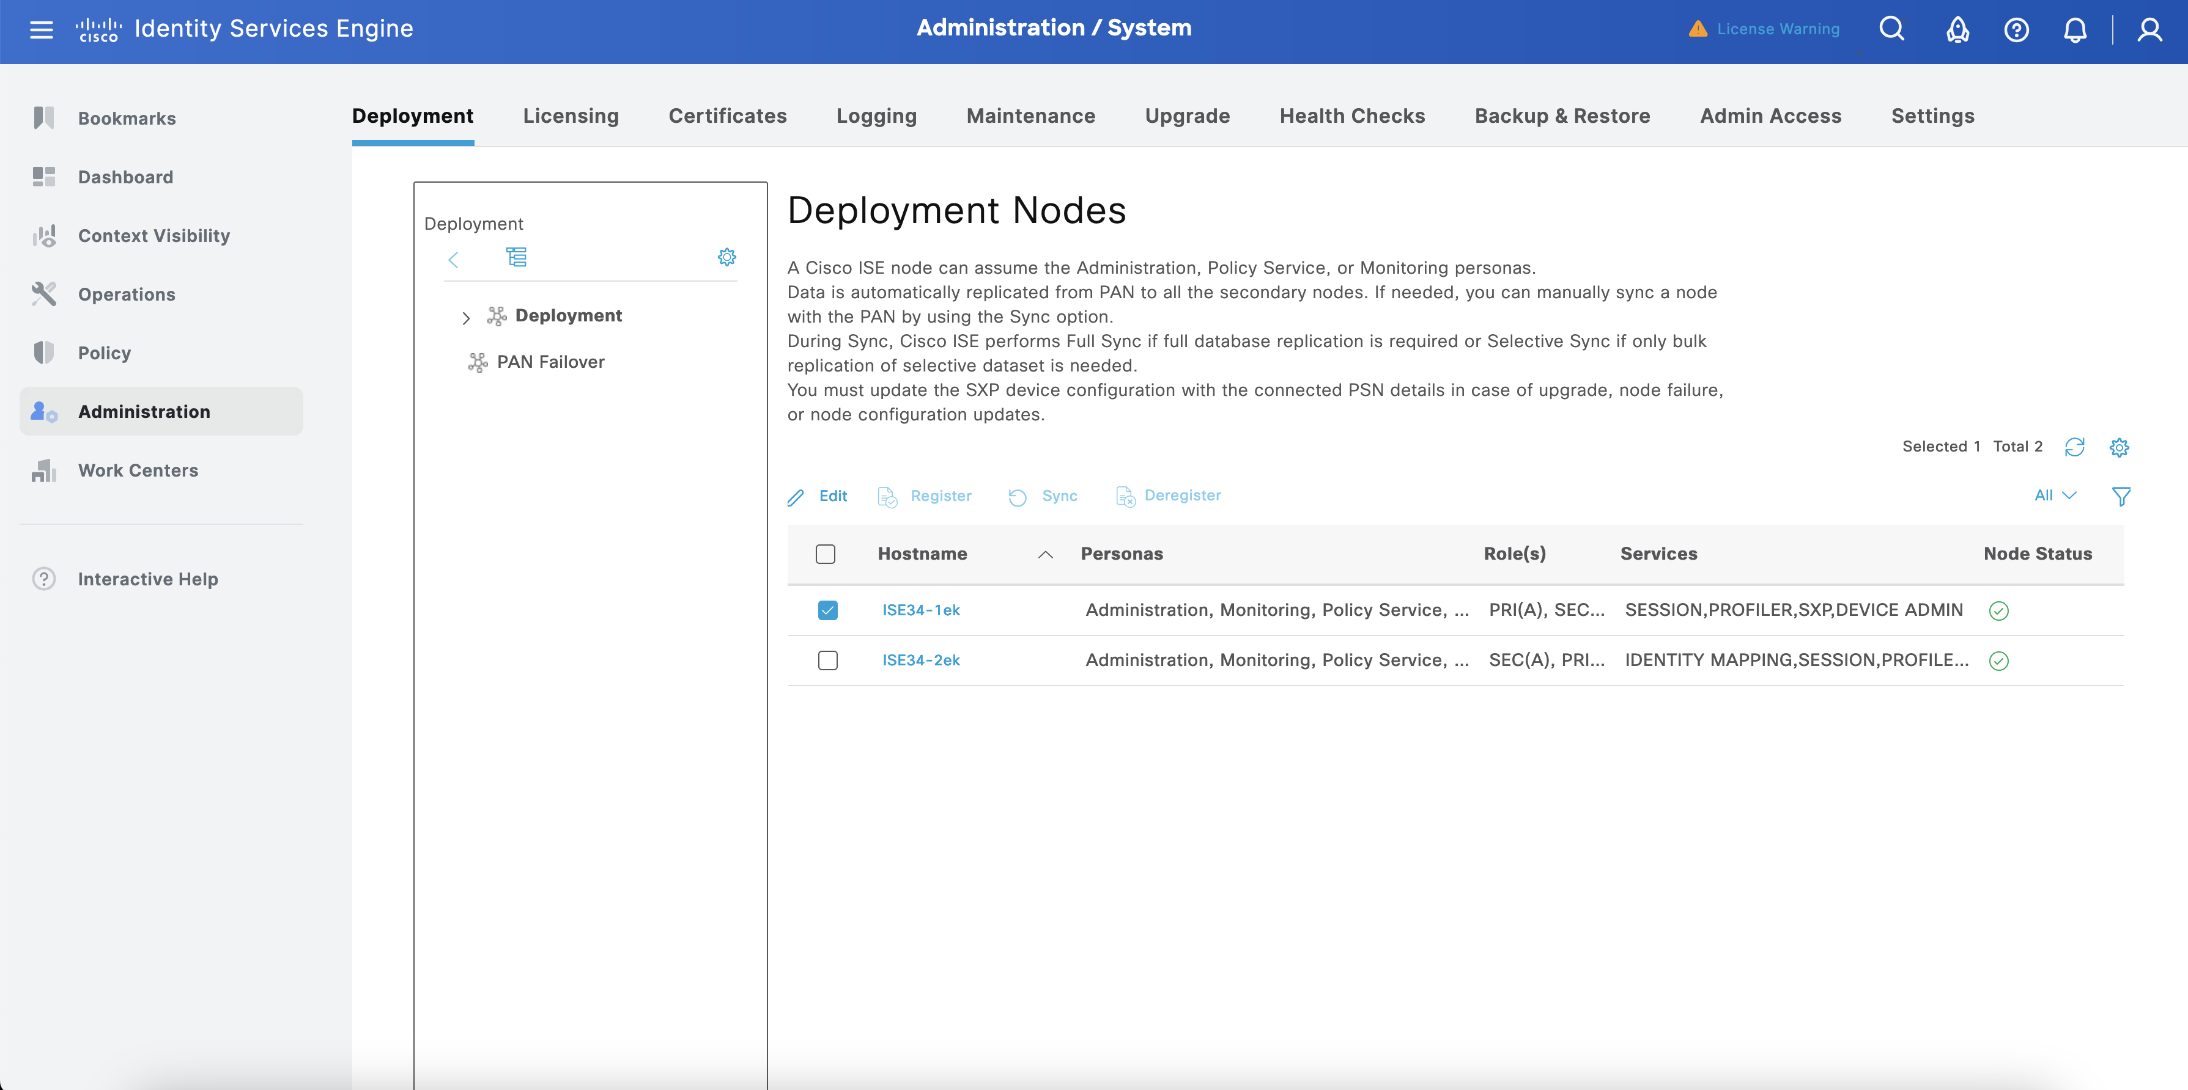
Task: Click 'PRI(A), SEC...' role cell
Action: point(1547,610)
